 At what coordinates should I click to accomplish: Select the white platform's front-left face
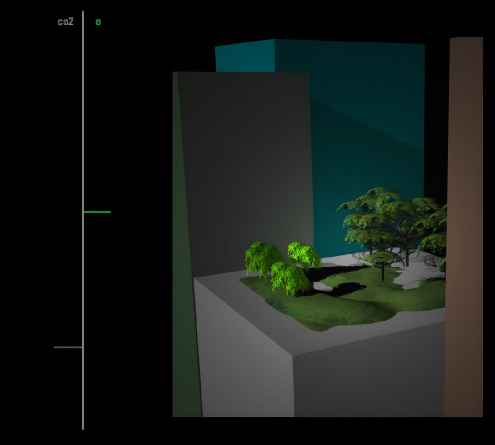243,356
